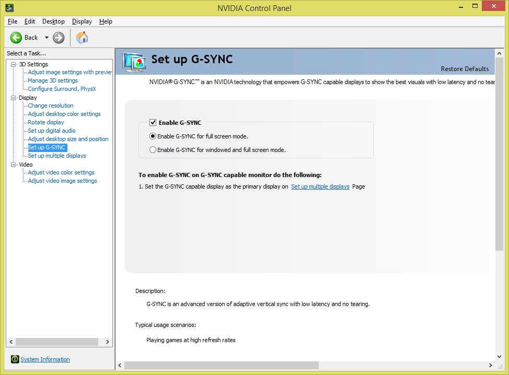509x375 pixels.
Task: Collapse the Video tree node
Action: click(x=13, y=165)
